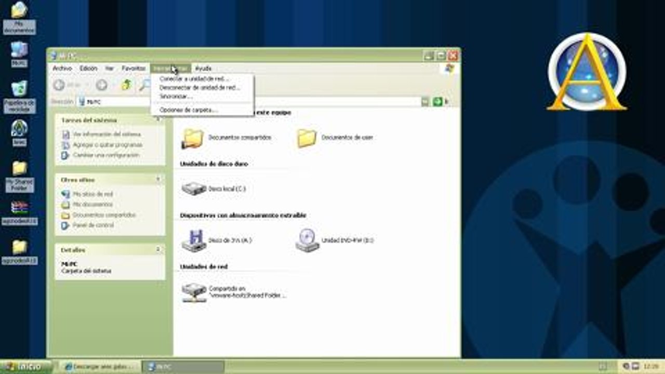665x374 pixels.
Task: Select Mi PC desktop icon
Action: 19,54
